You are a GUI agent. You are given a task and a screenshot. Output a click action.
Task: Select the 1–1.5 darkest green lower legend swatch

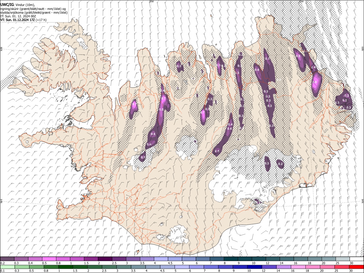pyautogui.click(x=65, y=267)
